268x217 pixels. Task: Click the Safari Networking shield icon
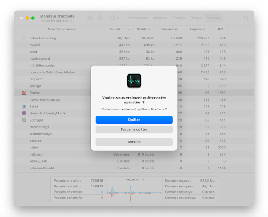pyautogui.click(x=24, y=38)
